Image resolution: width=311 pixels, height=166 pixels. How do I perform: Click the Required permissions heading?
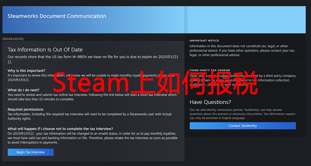coord(25,109)
